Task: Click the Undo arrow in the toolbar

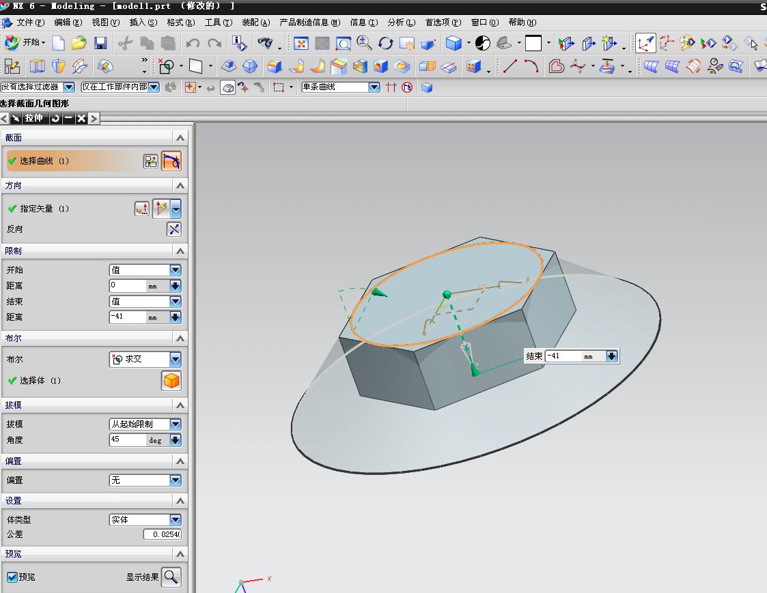Action: coord(193,44)
